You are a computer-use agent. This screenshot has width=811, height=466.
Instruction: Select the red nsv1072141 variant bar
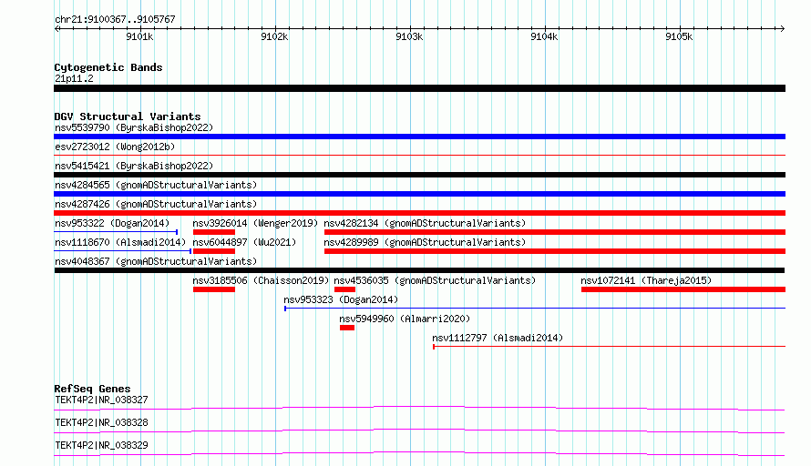point(683,289)
